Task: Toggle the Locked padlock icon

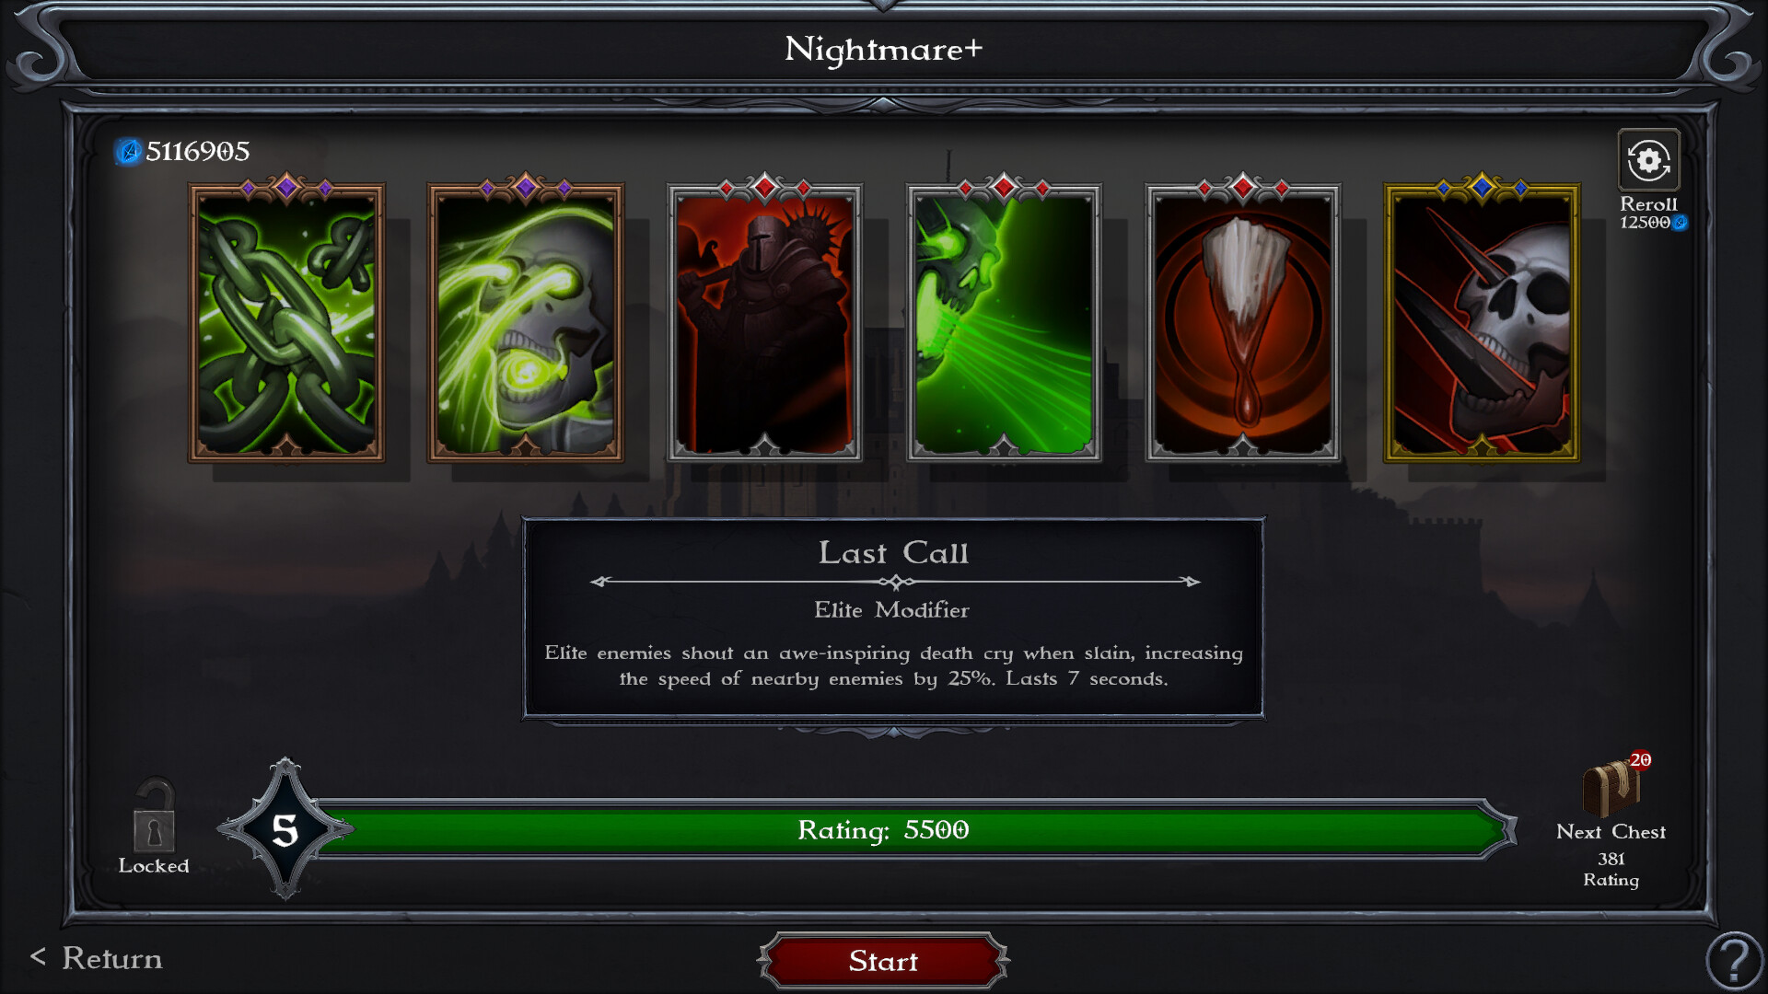Action: pos(154,816)
